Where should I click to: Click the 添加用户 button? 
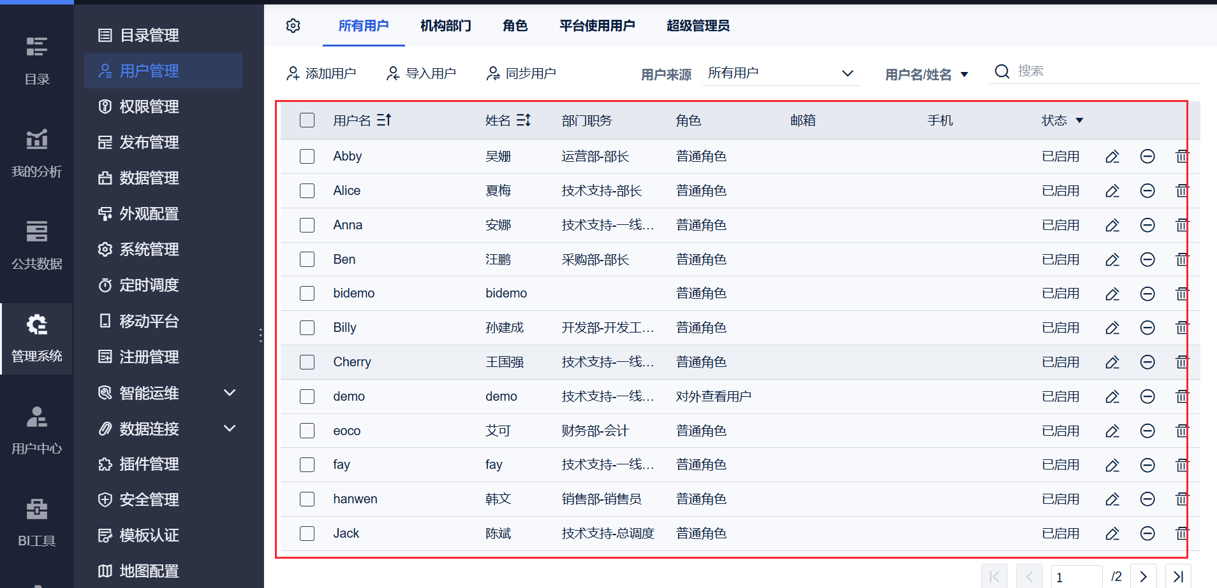pyautogui.click(x=321, y=73)
